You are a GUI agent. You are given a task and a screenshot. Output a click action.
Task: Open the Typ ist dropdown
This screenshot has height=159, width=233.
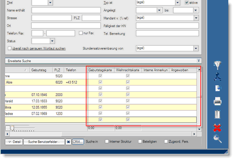click(x=178, y=3)
